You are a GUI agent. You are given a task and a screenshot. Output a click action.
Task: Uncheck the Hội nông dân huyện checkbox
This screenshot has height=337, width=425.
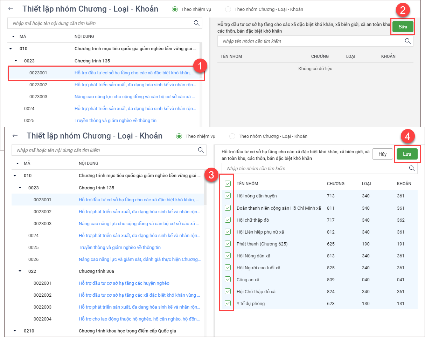(228, 196)
